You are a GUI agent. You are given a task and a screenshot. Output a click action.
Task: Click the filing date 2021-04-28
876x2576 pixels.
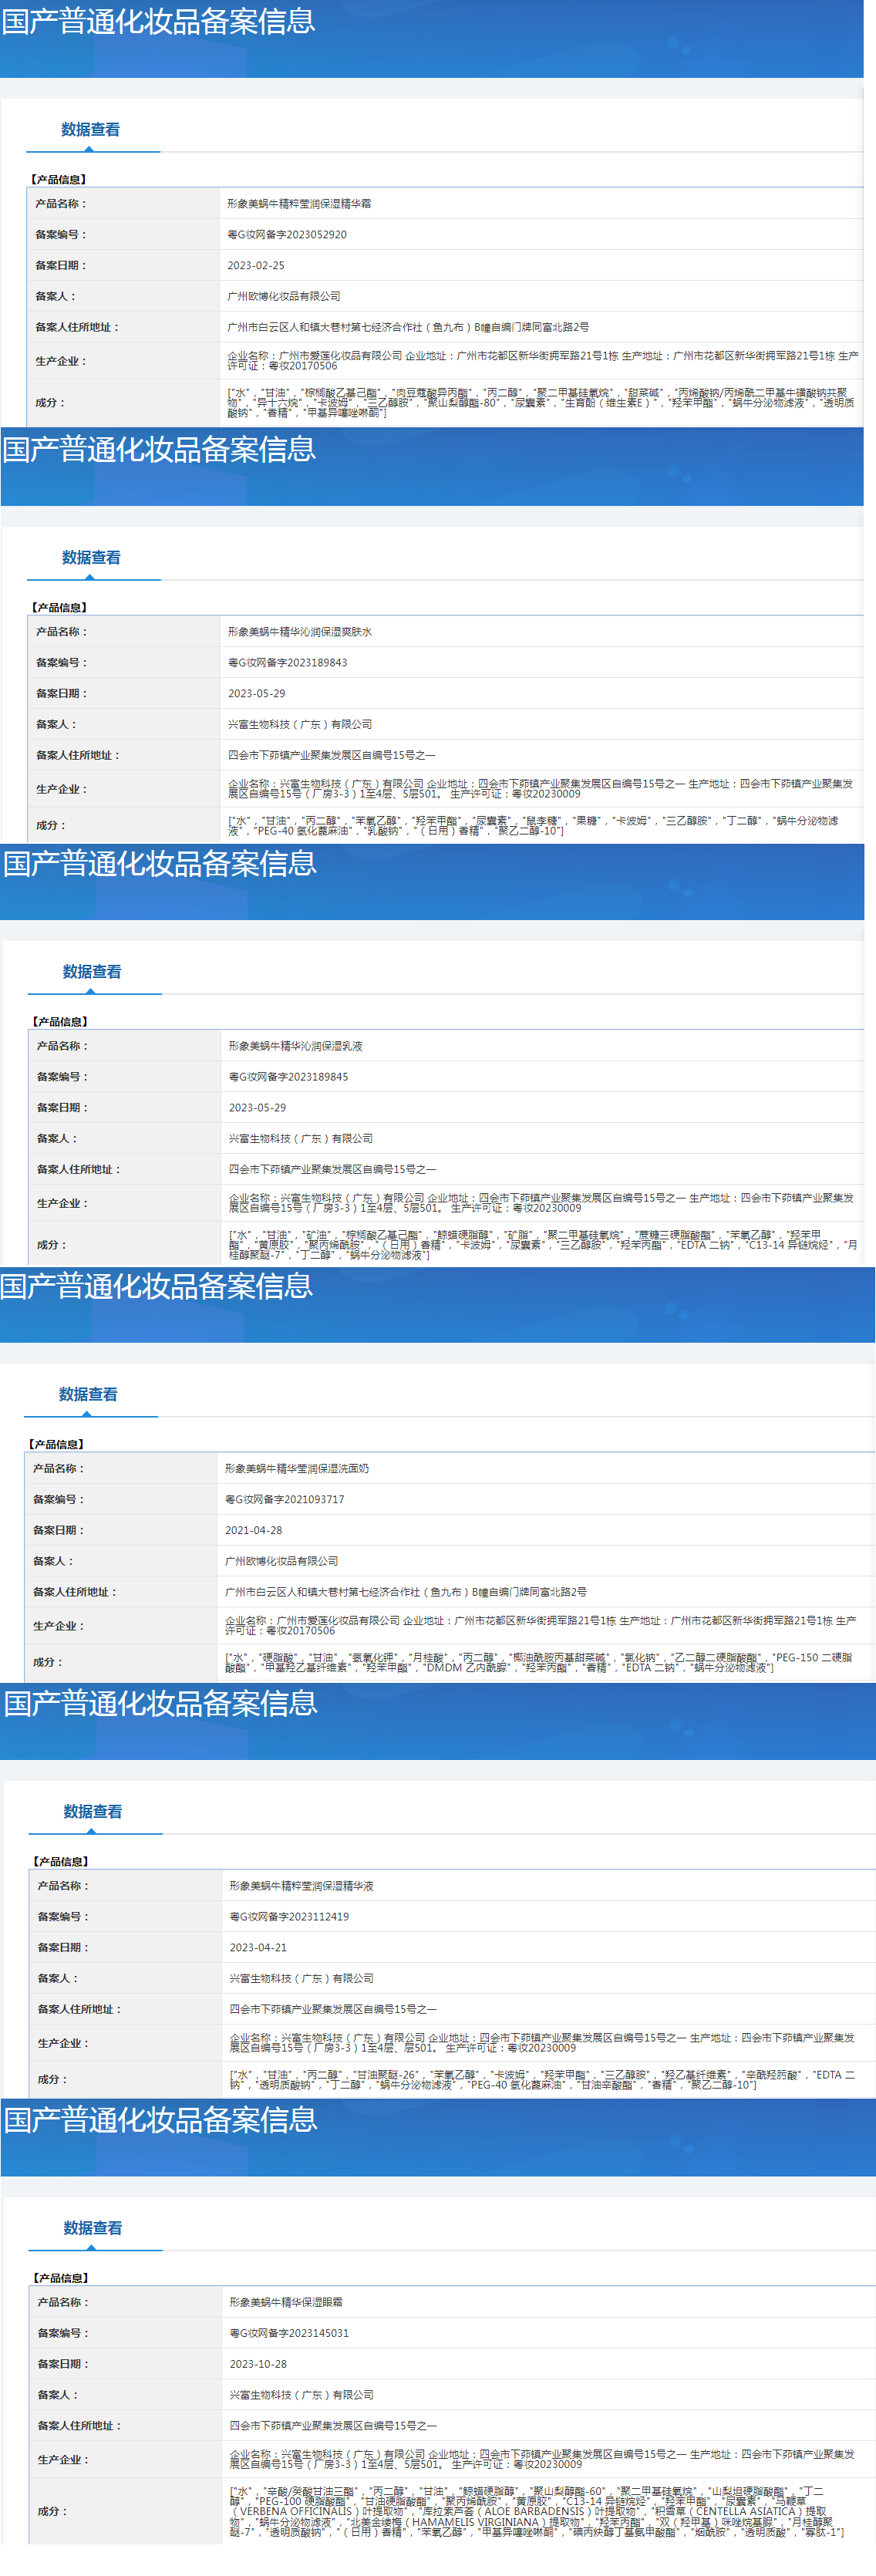254,1530
